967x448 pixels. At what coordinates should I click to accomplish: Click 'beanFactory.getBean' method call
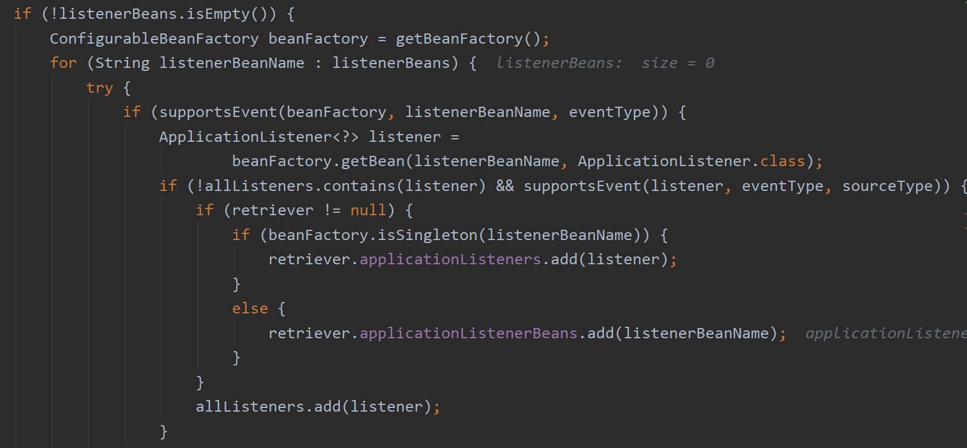click(318, 161)
